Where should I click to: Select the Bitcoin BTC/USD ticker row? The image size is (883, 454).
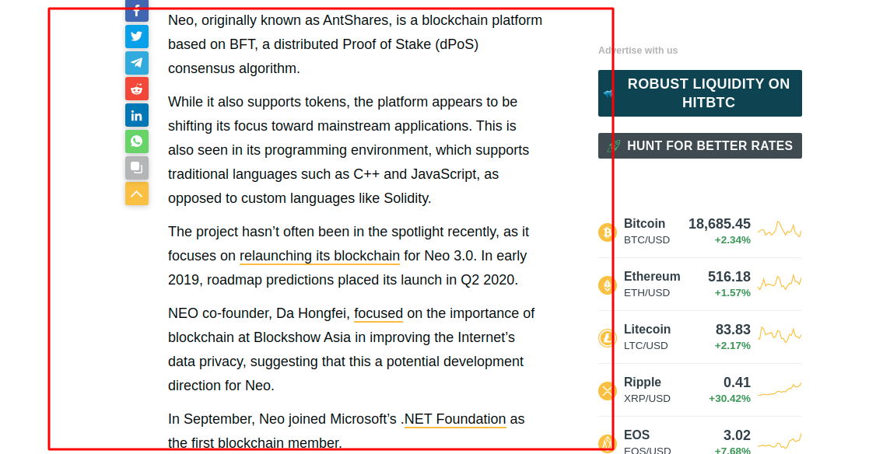click(700, 231)
